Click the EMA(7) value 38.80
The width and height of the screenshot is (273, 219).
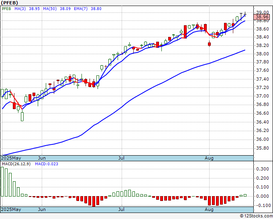click(x=96, y=9)
